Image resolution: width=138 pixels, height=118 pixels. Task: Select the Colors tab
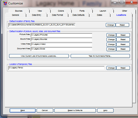[x=61, y=11]
